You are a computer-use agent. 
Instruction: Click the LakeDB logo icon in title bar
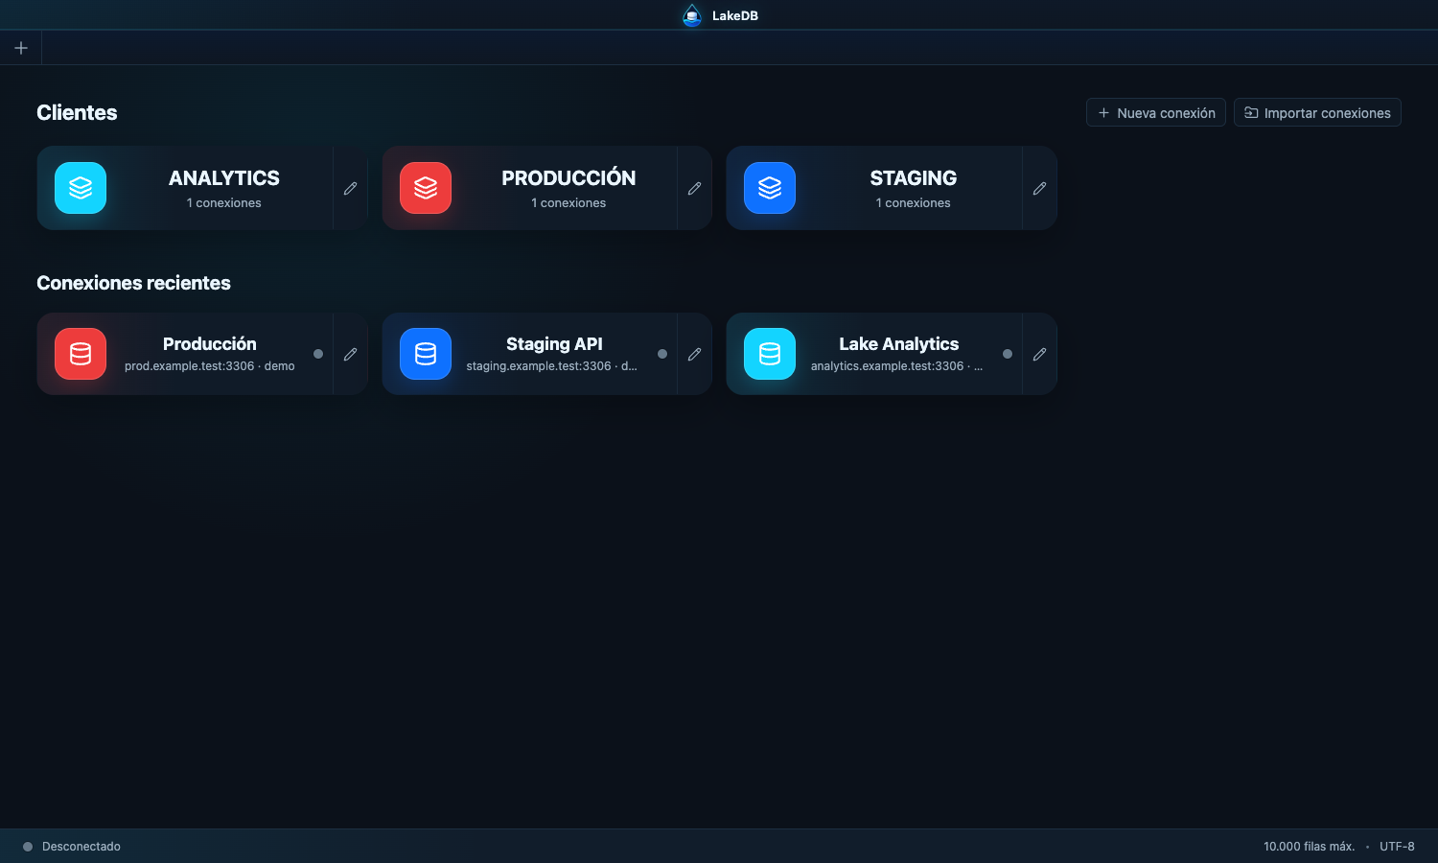click(x=692, y=15)
